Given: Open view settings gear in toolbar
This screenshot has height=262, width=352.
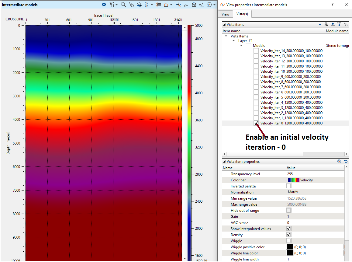Looking at the screenshot, I should pos(104,5).
